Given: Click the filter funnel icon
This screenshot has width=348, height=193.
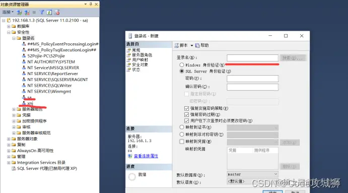Looking at the screenshot, I should click(x=41, y=13).
